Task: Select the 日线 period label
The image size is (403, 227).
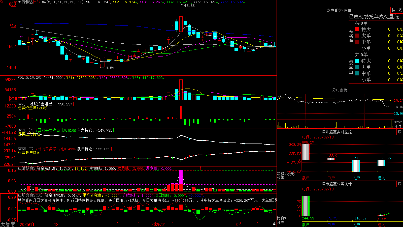Action: point(37,2)
